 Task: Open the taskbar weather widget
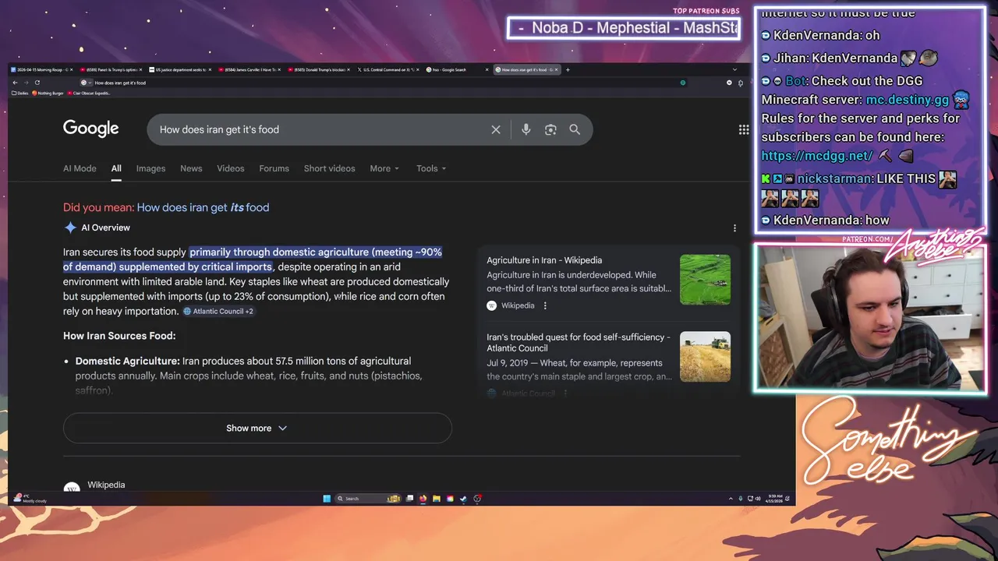pyautogui.click(x=31, y=498)
